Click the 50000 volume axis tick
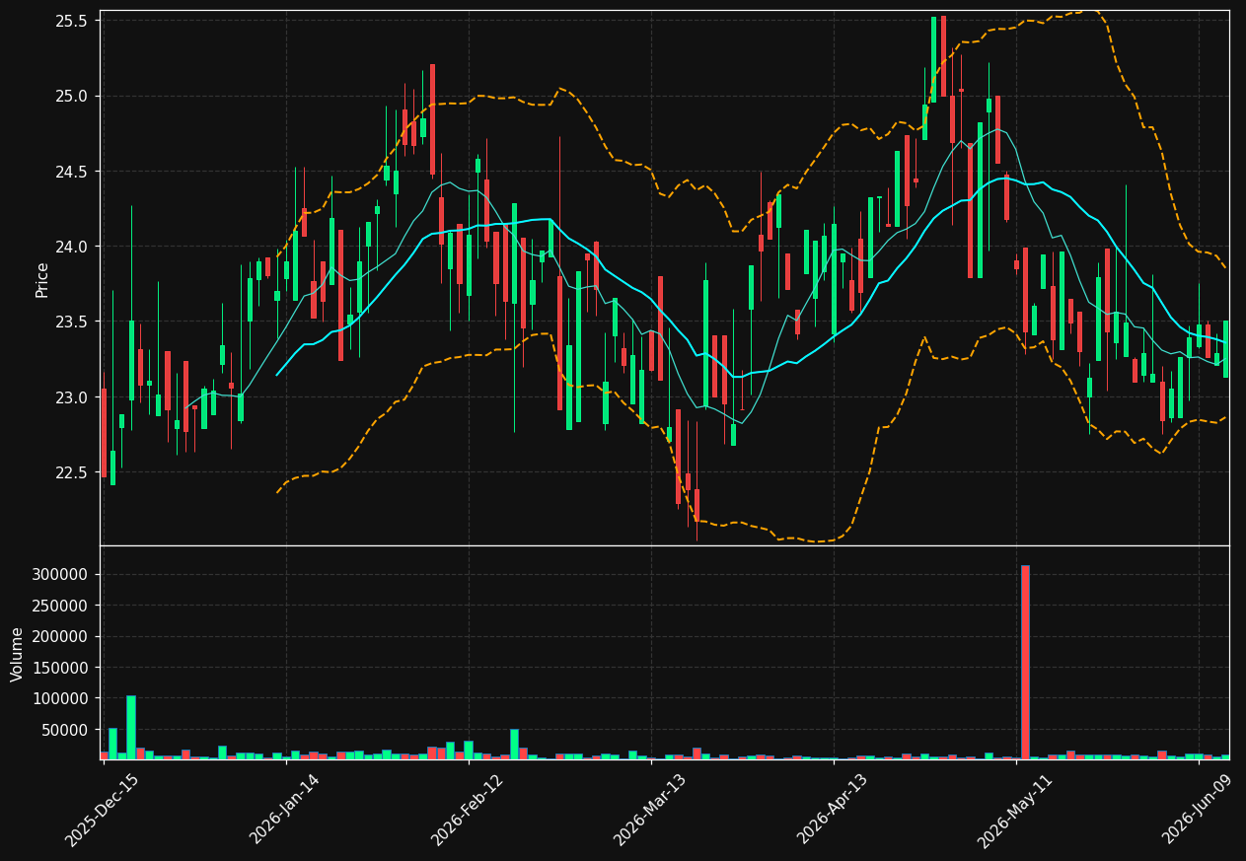This screenshot has height=861, width=1246. (x=65, y=730)
